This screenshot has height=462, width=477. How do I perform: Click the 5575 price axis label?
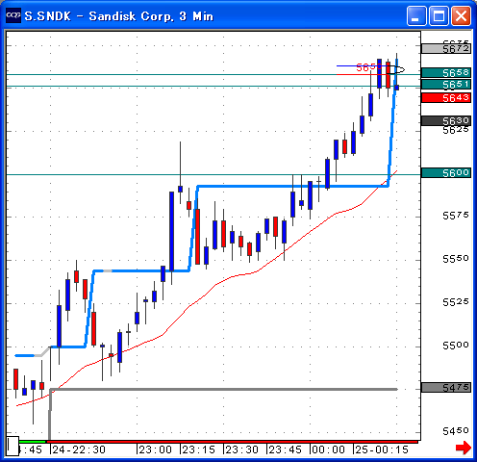point(456,216)
